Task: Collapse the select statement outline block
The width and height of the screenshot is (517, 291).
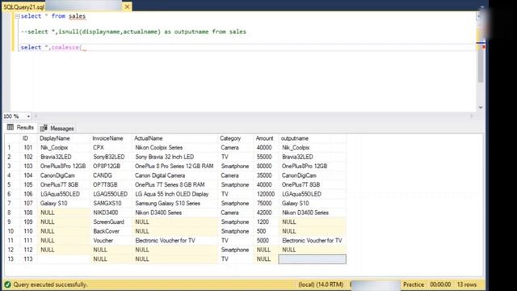Action: [18, 16]
